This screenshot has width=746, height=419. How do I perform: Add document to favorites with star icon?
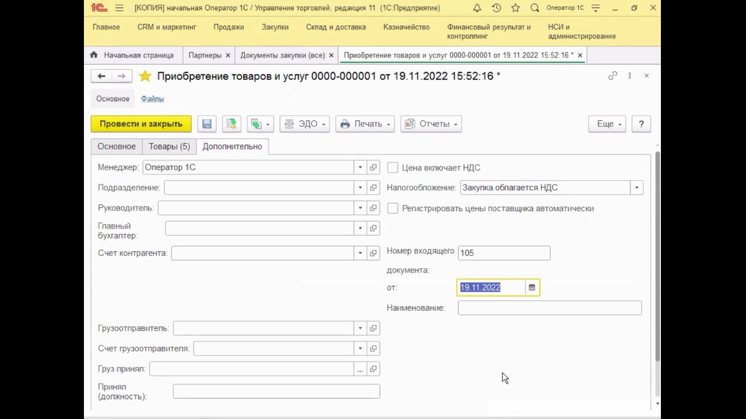[145, 76]
